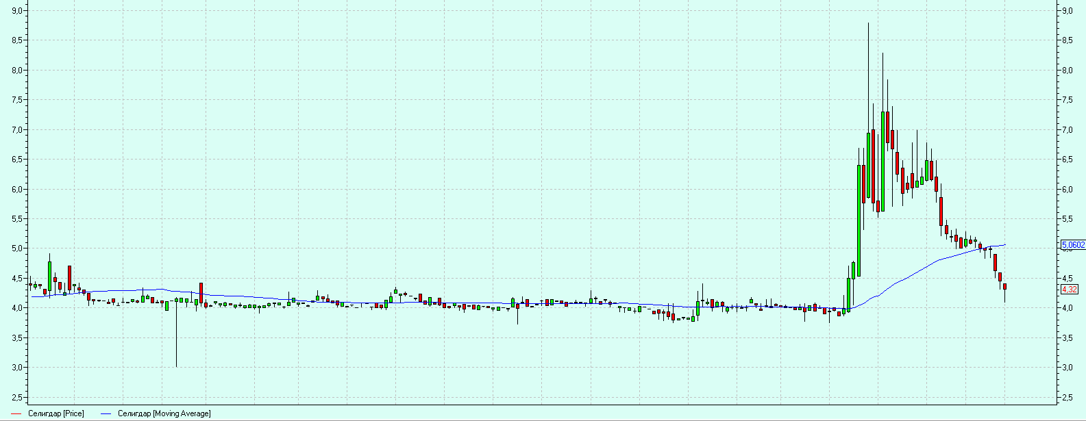Click the 7,0 label on left price axis
Screen dimensions: 1086x421
tap(17, 130)
